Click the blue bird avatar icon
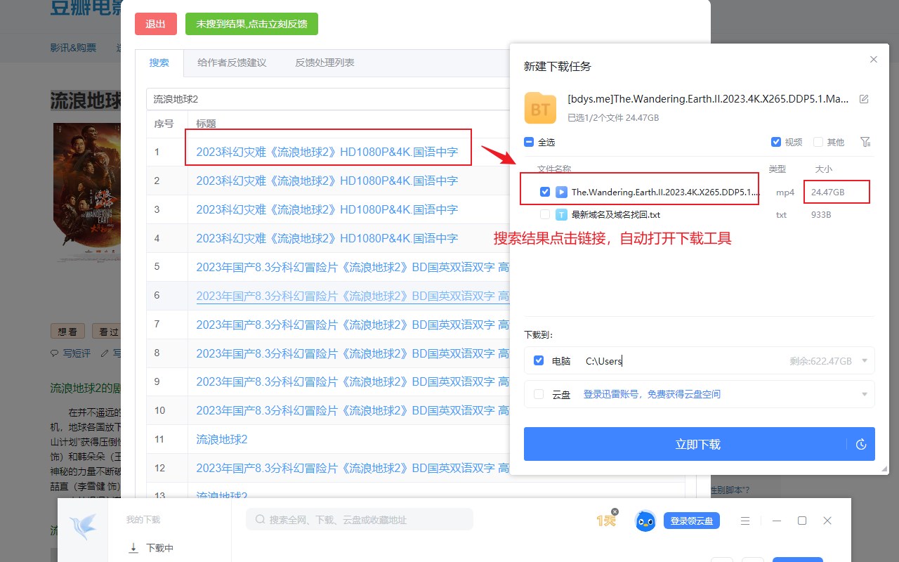Viewport: 899px width, 562px height. click(x=645, y=521)
